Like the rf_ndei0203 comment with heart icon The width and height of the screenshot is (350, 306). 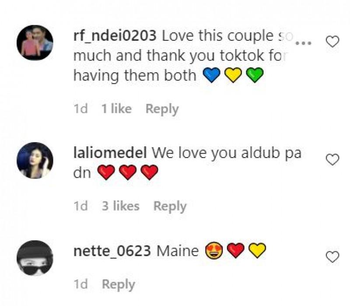coord(332,42)
